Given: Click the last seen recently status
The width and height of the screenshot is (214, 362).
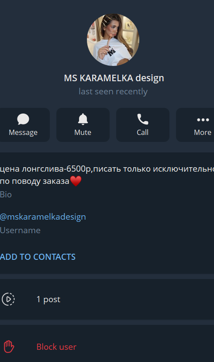Looking at the screenshot, I should pos(113,91).
